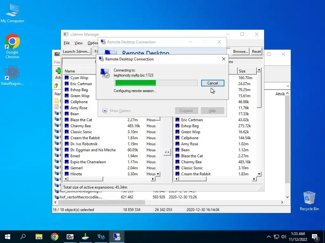Switch to Chrome in the taskbar
This screenshot has height=243, width=325.
pyautogui.click(x=55, y=237)
